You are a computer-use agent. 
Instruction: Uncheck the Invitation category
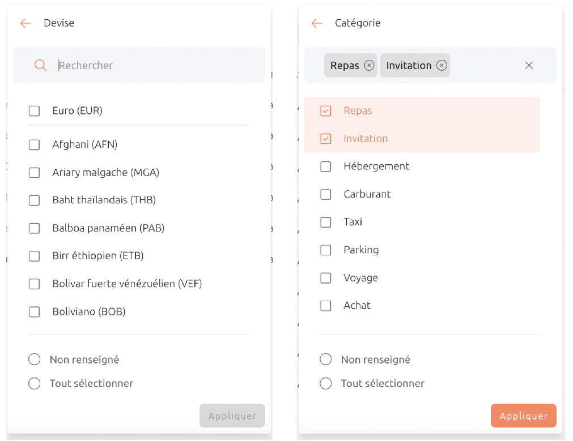(x=325, y=139)
